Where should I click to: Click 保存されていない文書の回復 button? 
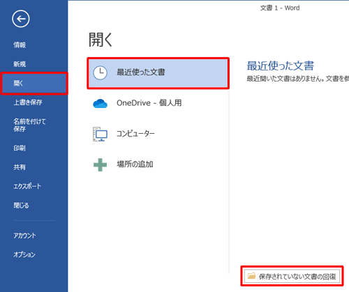pos(292,276)
